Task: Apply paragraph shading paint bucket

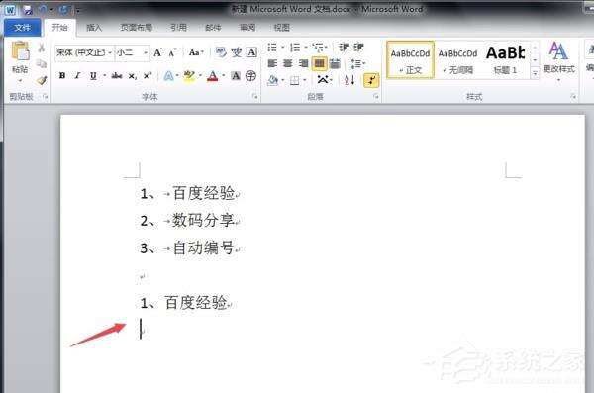Action: 272,80
